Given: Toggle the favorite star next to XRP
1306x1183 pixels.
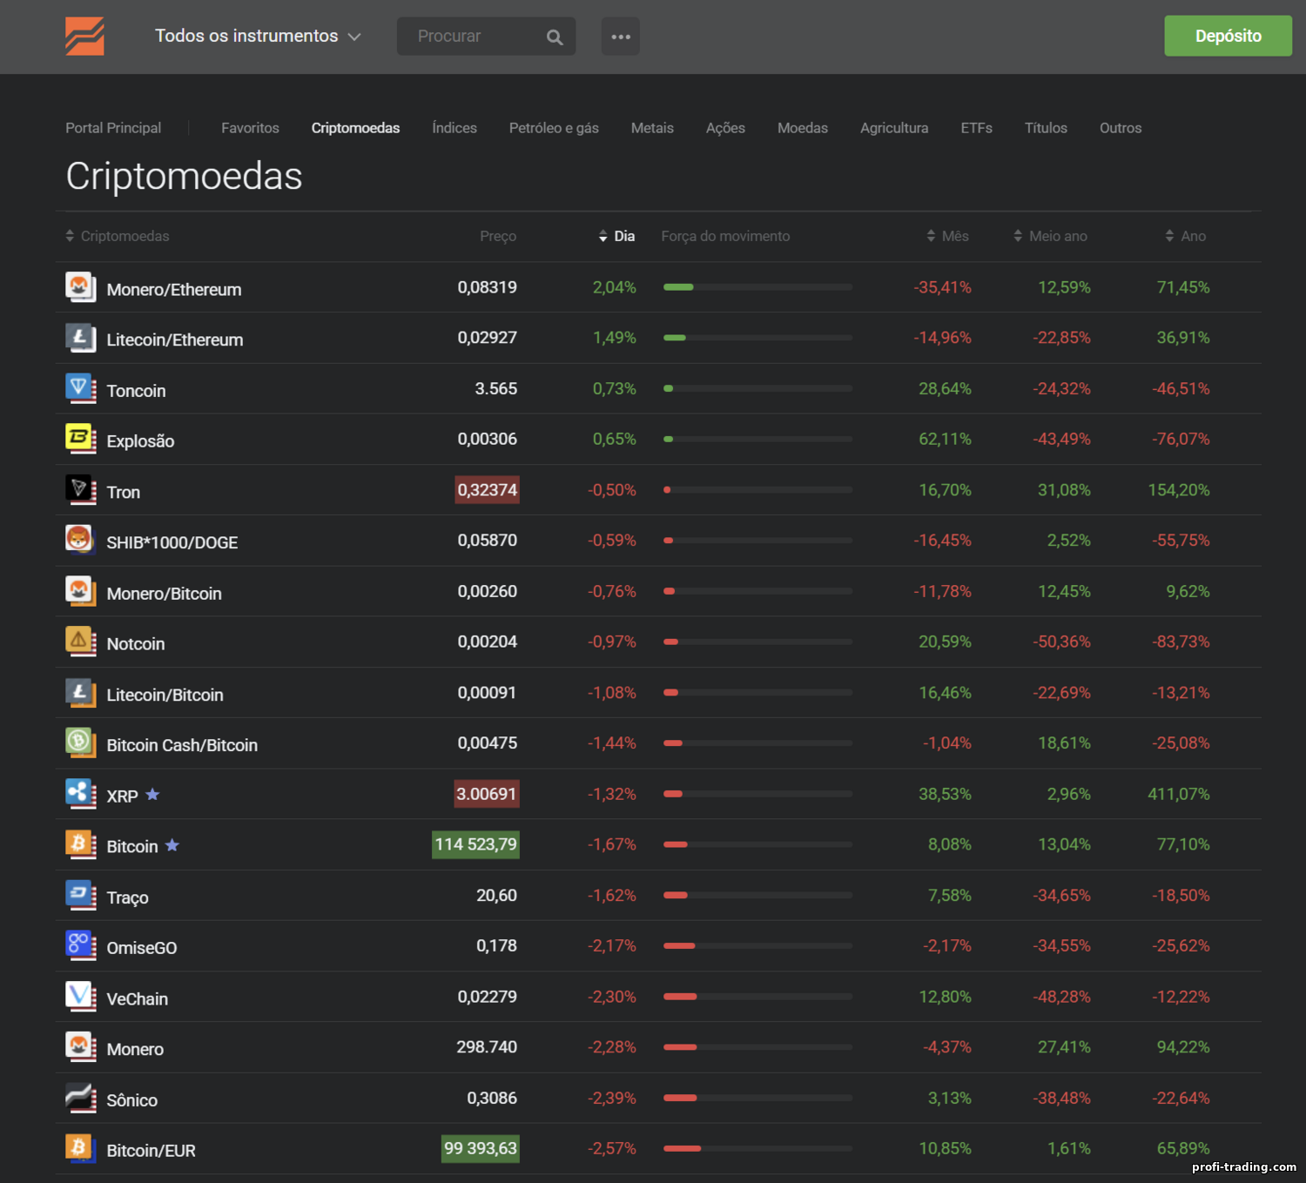Looking at the screenshot, I should point(152,794).
